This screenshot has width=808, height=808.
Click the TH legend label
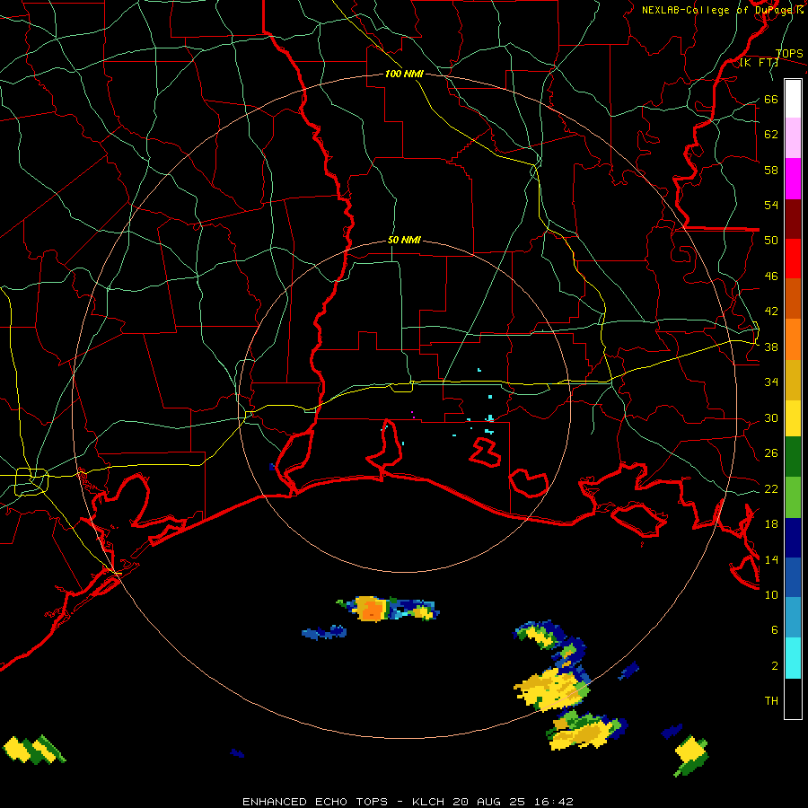pyautogui.click(x=771, y=701)
